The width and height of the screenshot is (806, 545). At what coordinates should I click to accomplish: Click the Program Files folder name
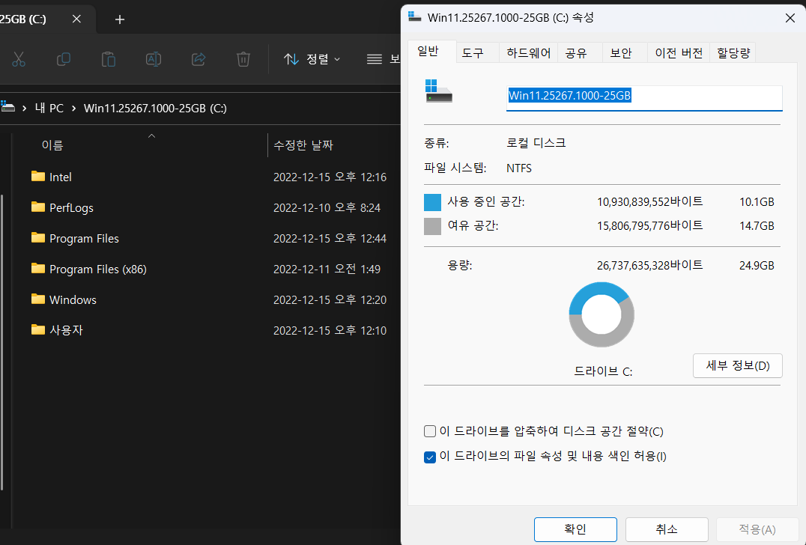(85, 239)
